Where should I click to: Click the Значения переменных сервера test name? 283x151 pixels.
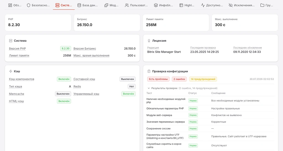click(166, 122)
